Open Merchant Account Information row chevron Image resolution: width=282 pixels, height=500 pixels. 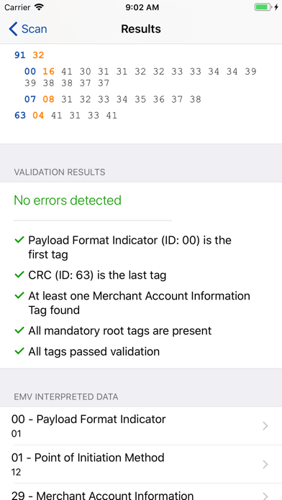(x=265, y=496)
